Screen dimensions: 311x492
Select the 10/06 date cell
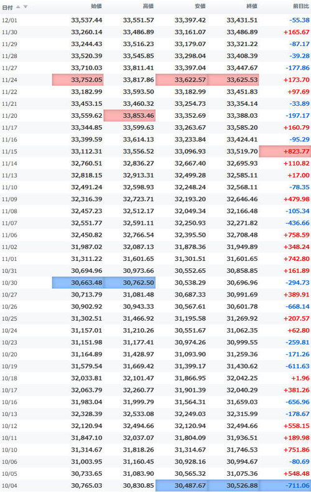(9, 461)
